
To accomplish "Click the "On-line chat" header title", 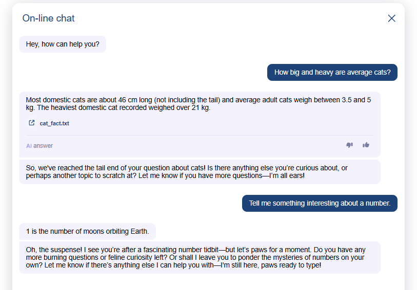I will 49,18.
